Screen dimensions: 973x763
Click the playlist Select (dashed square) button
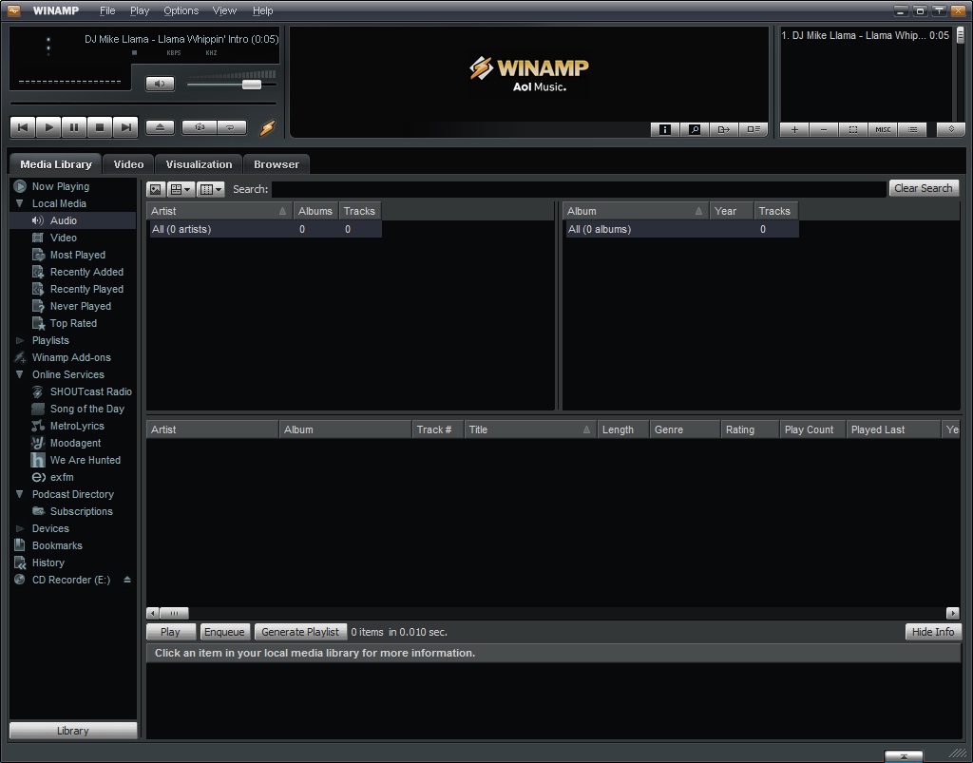point(853,129)
